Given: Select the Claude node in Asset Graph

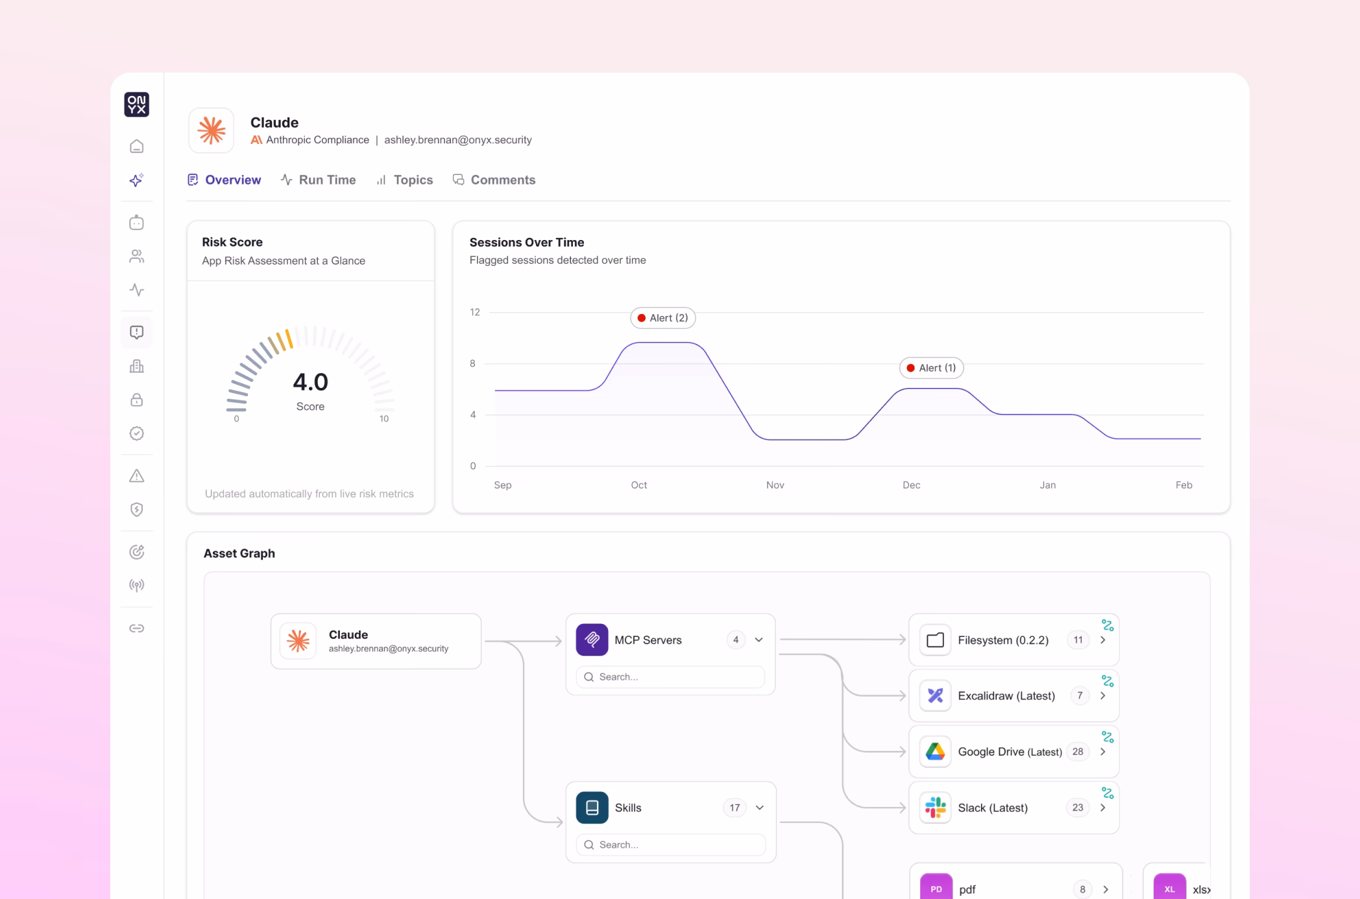Looking at the screenshot, I should pos(376,641).
